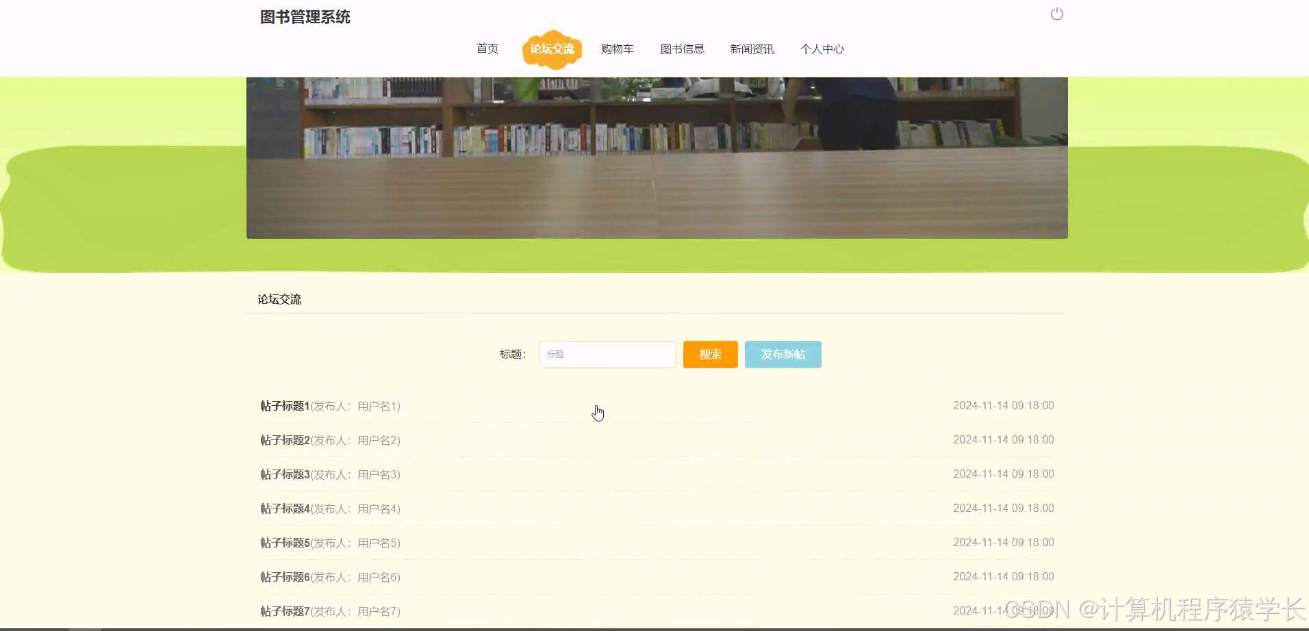Open the post 帖子标题1

(x=284, y=405)
